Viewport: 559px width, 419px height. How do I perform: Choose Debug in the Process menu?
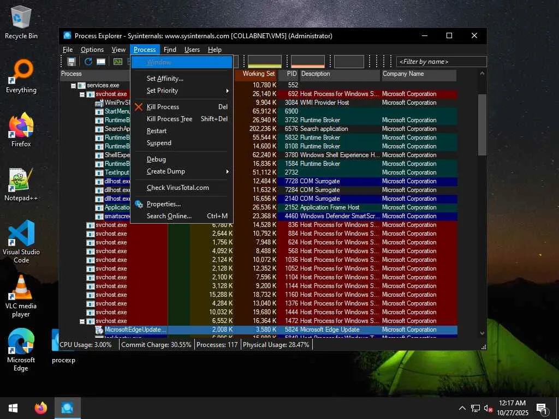click(x=182, y=159)
